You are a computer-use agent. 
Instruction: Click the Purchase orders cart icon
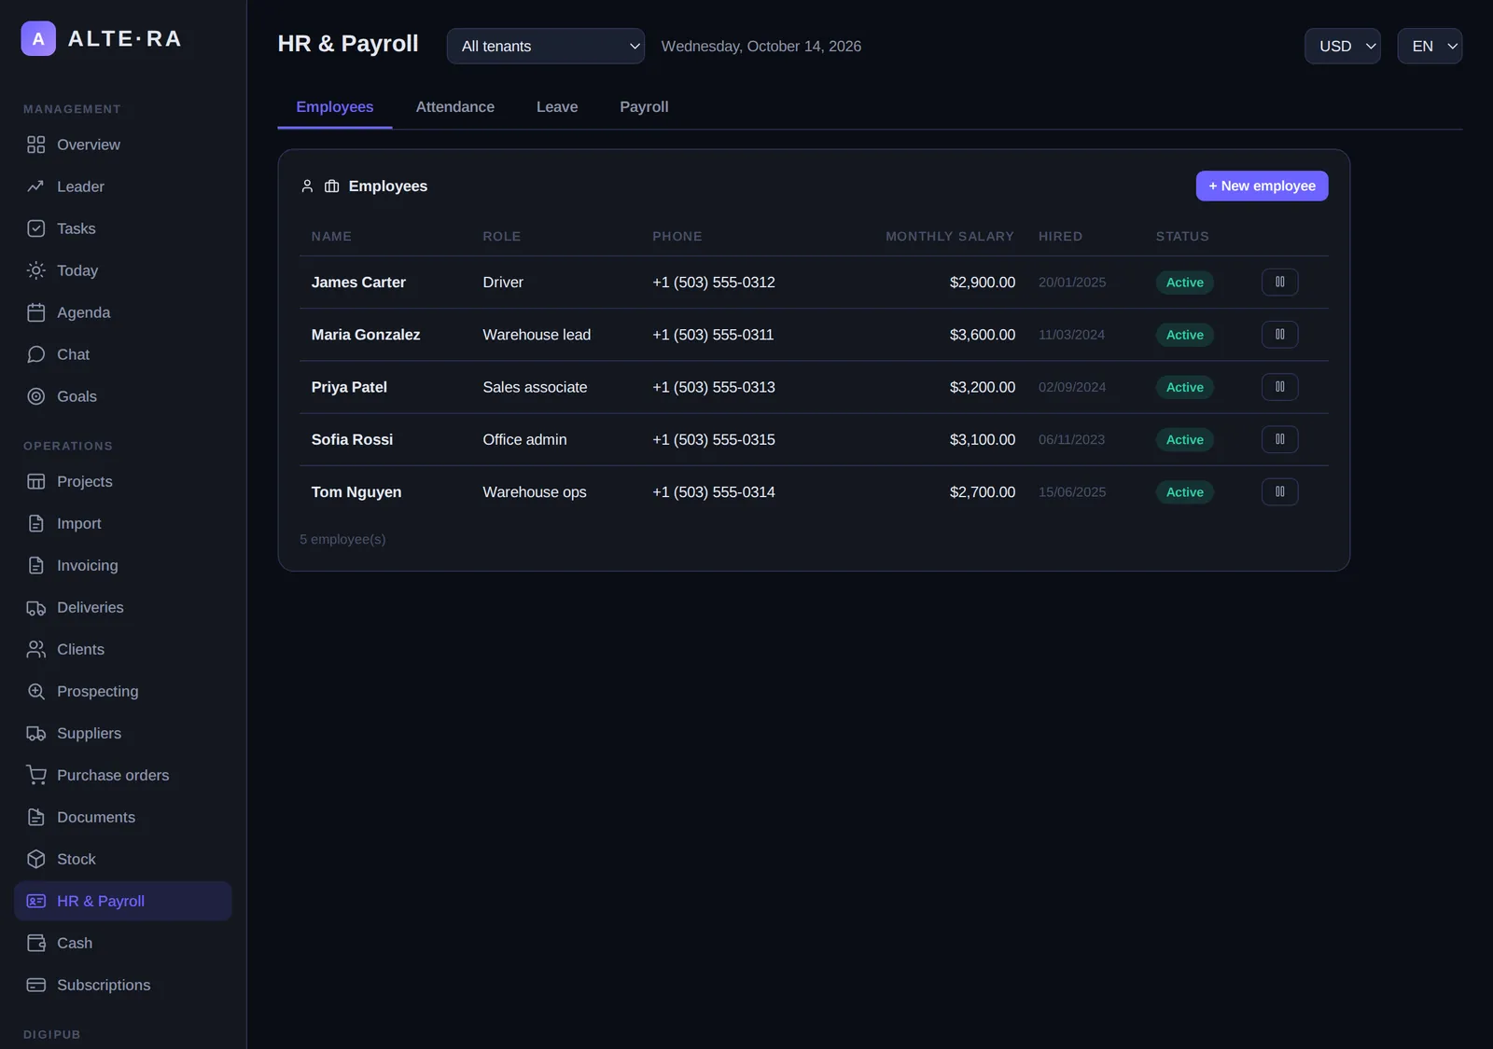coord(35,775)
